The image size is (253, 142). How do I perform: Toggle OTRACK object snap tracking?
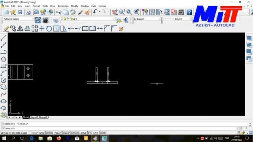pos(75,133)
